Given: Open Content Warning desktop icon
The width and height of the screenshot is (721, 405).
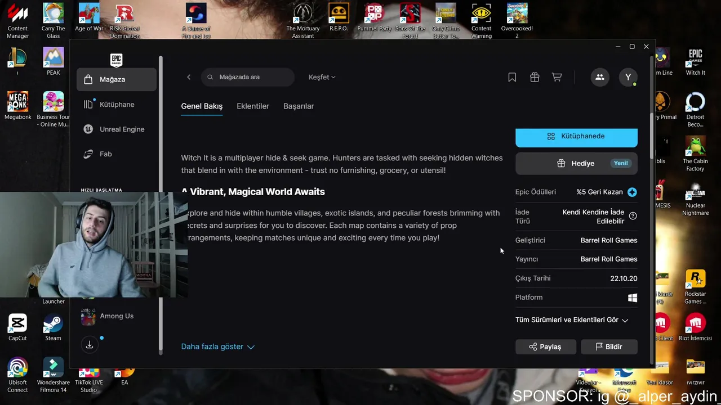Looking at the screenshot, I should click(x=481, y=21).
